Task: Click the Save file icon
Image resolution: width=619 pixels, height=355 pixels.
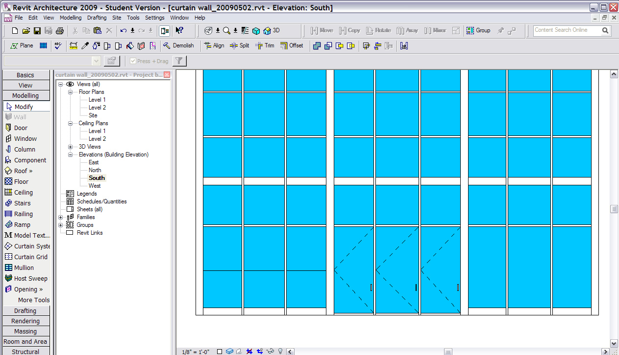Action: (x=37, y=31)
